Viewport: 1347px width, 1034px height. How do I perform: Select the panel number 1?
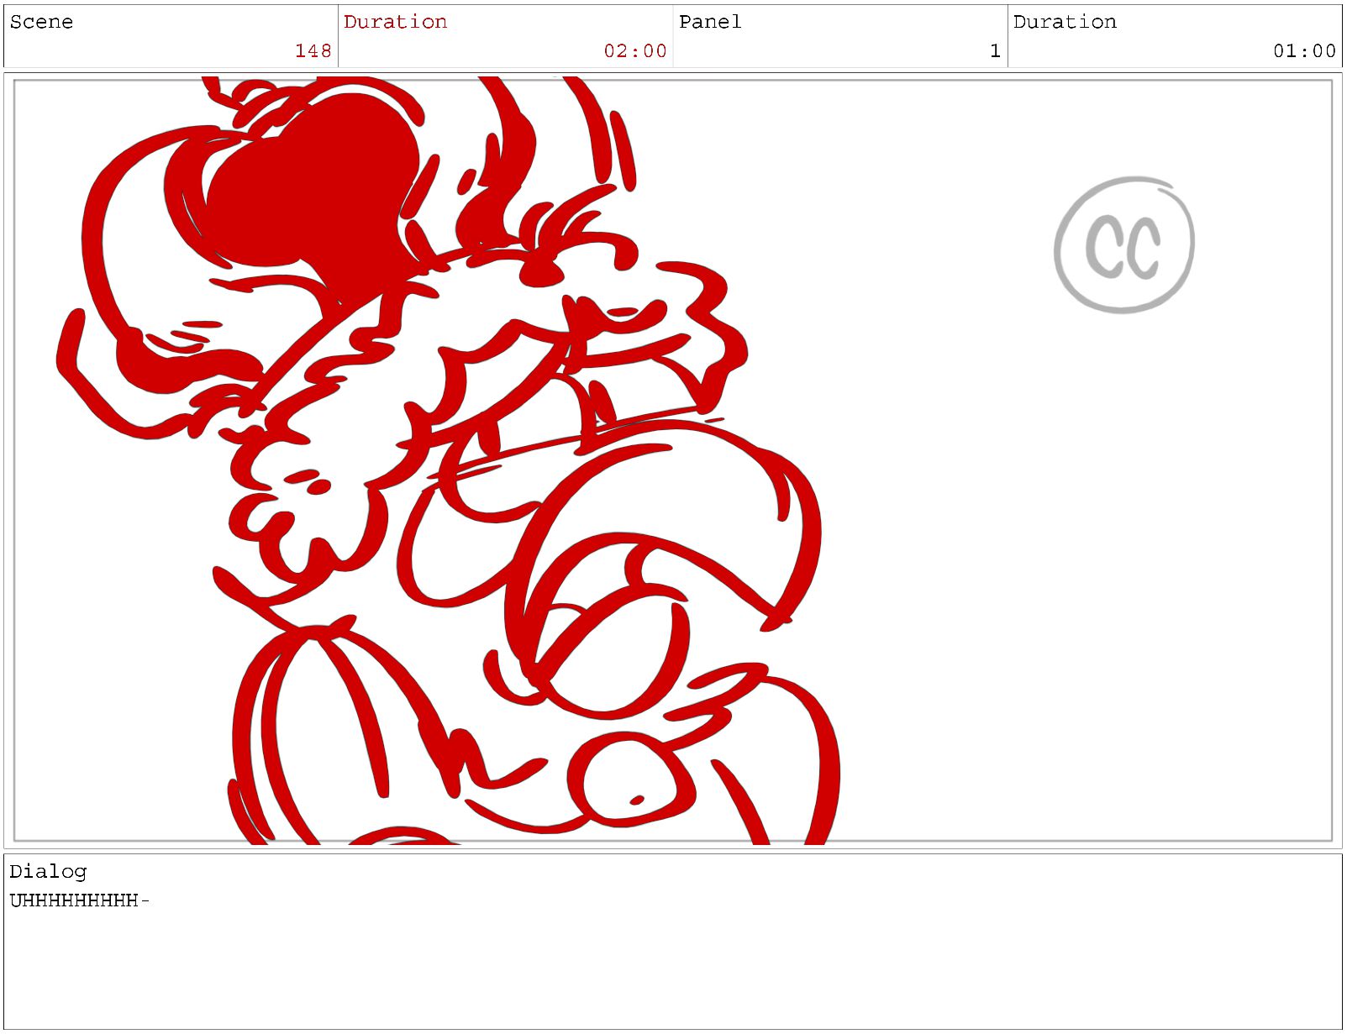click(995, 51)
